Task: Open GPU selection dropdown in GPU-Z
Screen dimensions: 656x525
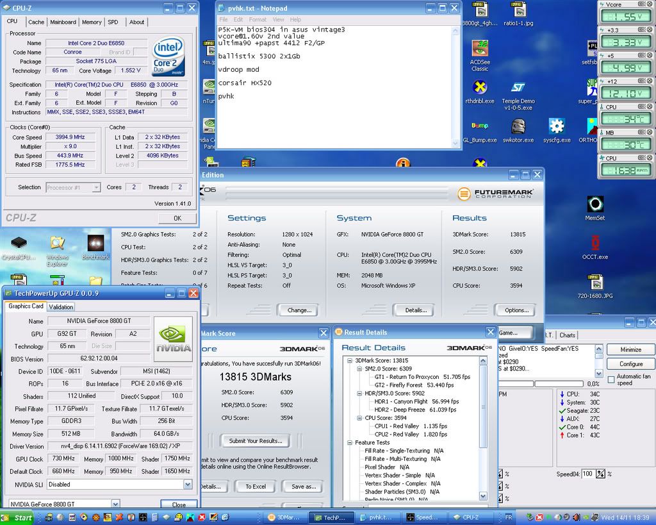Action: click(x=115, y=504)
